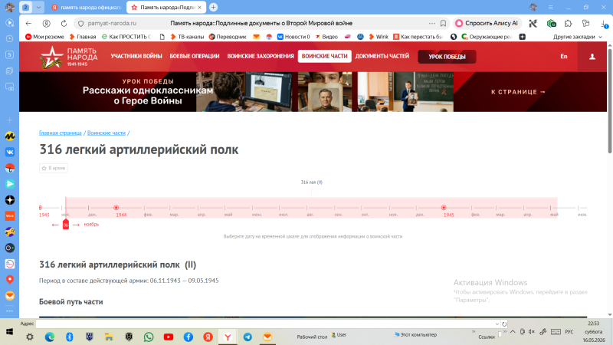Follow the Главная страница breadcrumb
The image size is (613, 345).
(x=61, y=133)
